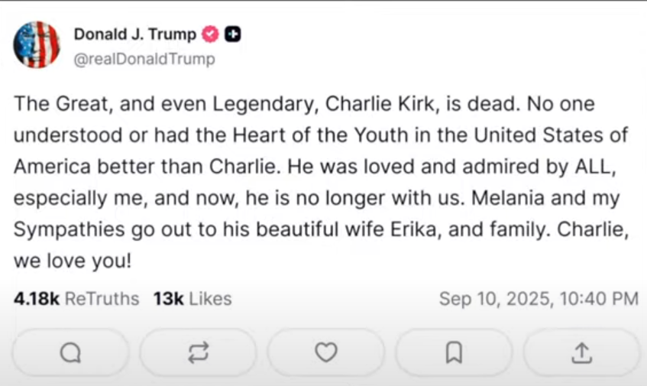This screenshot has width=647, height=386.
Task: Share the post using the upload icon
Action: pyautogui.click(x=581, y=352)
